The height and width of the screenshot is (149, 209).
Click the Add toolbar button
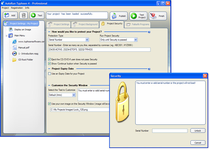[10, 15]
